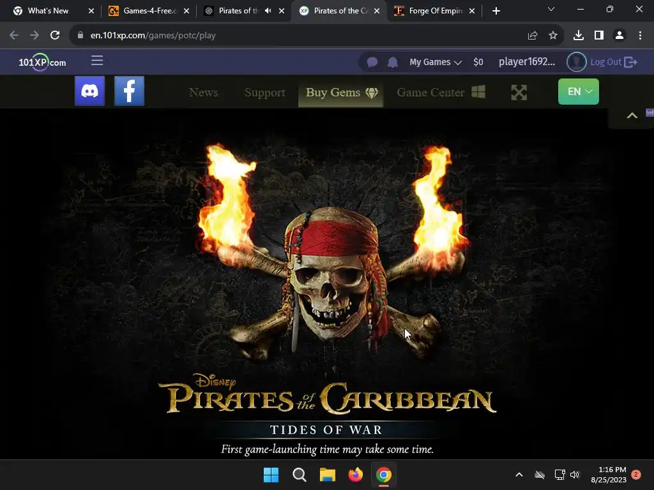Screen dimensions: 654x490
Task: Close the Forge Of Empires tab
Action: pos(472,11)
